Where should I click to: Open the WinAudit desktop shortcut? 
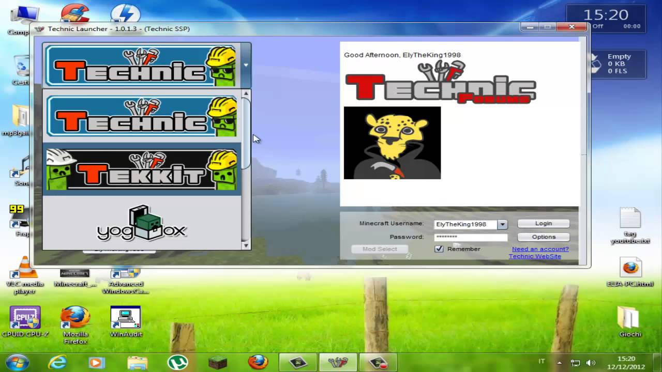click(x=126, y=321)
